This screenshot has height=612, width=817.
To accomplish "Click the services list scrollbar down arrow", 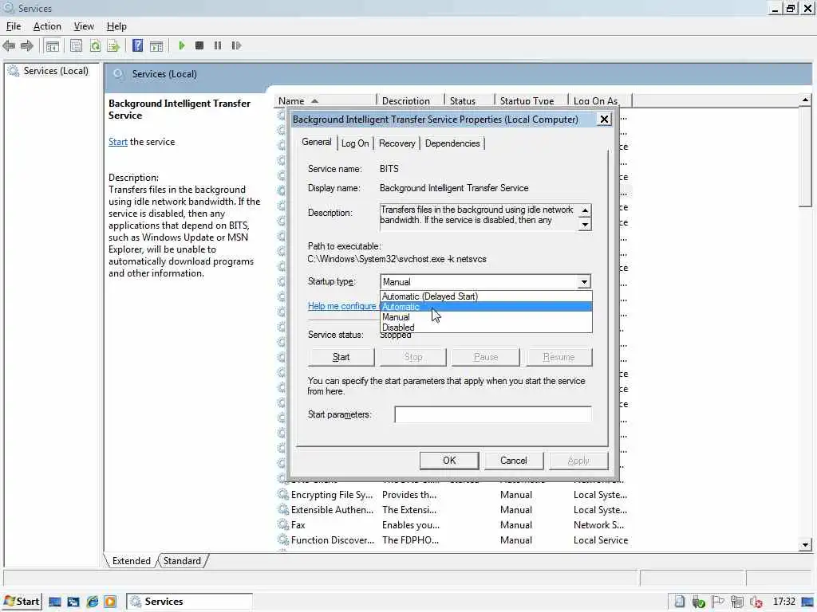I will pyautogui.click(x=805, y=545).
